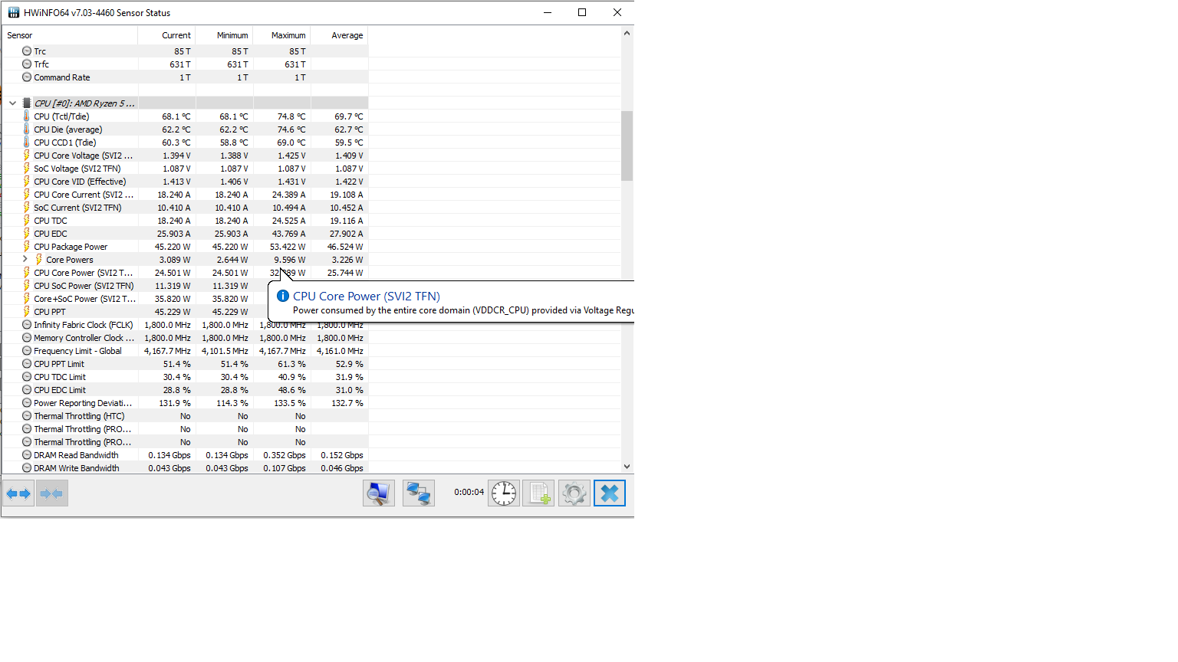The width and height of the screenshot is (1178, 662).
Task: Click circle icon of DRAM Read Bandwidth
Action: [x=27, y=455]
